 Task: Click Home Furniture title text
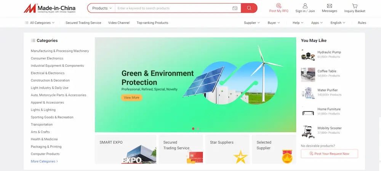click(329, 109)
